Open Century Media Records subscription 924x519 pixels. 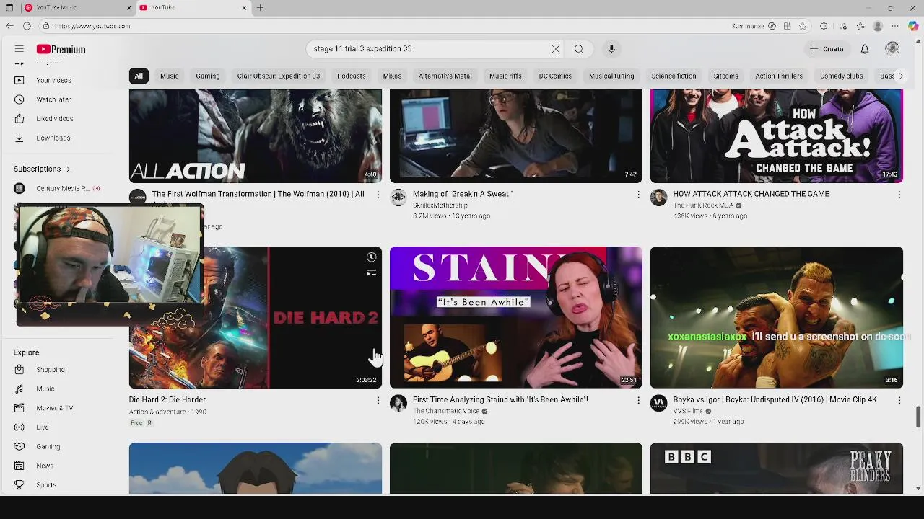pos(57,188)
